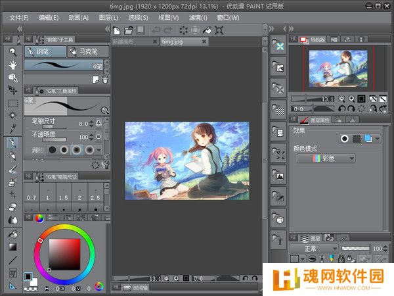Click the Scale transform icon in the command bar

(219, 30)
